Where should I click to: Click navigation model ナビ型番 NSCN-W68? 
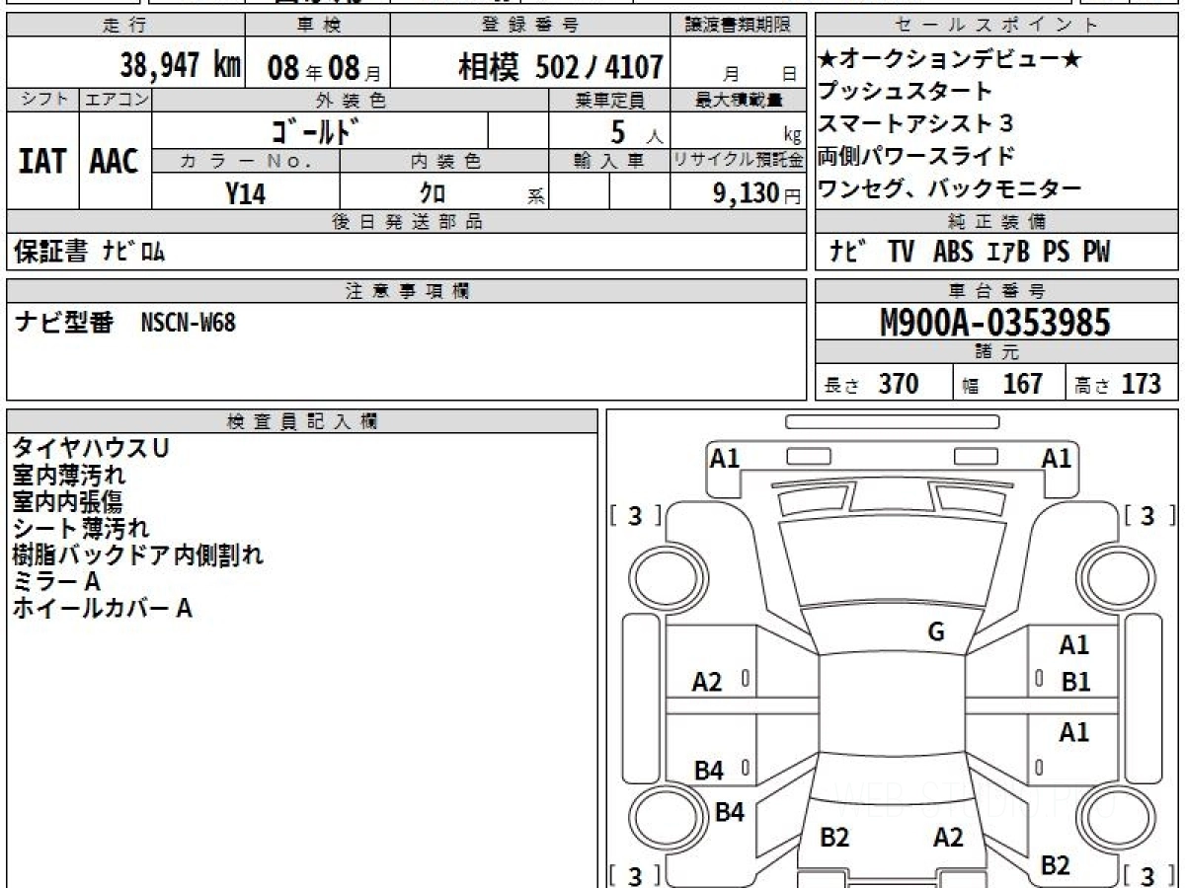[124, 322]
